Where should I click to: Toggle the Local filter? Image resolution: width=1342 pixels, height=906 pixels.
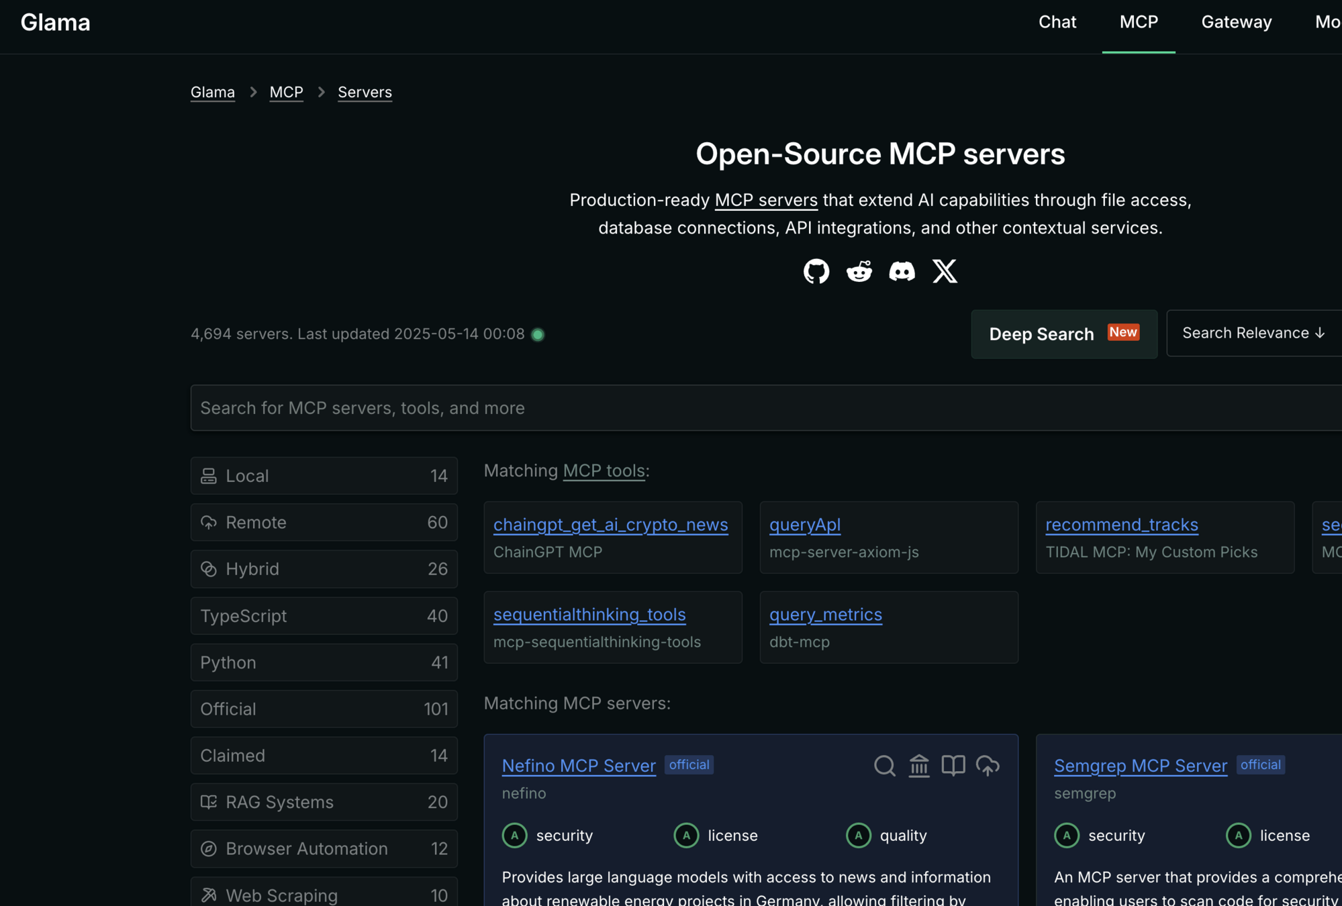tap(324, 476)
